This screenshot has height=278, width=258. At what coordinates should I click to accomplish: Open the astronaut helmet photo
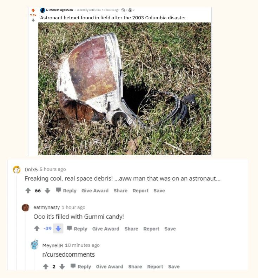[125, 89]
